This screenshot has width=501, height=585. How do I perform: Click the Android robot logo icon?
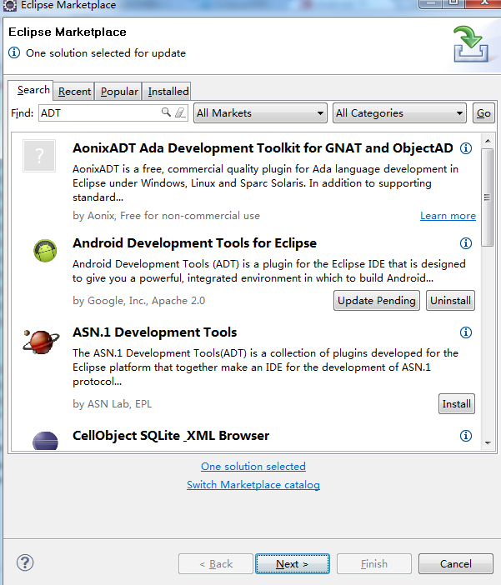(x=45, y=251)
